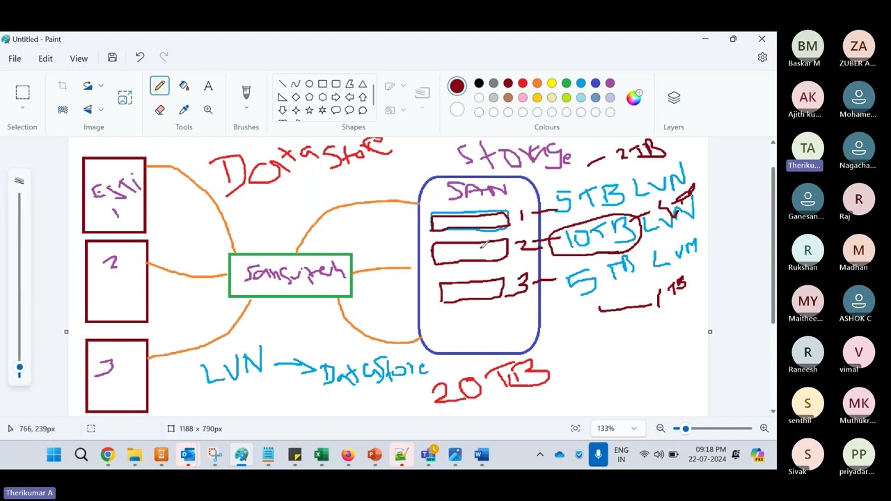
Task: Click the Fit to window icon
Action: tap(576, 429)
